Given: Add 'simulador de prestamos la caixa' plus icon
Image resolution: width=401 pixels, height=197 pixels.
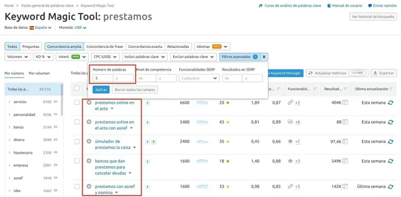Looking at the screenshot, I should pos(89,141).
